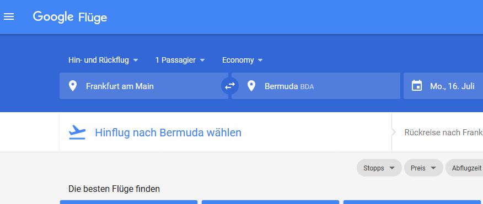Open the Abflugzeit filter

(464, 168)
